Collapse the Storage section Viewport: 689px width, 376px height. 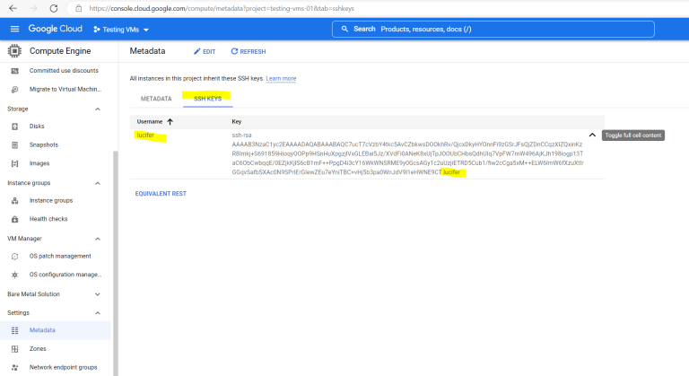point(98,109)
